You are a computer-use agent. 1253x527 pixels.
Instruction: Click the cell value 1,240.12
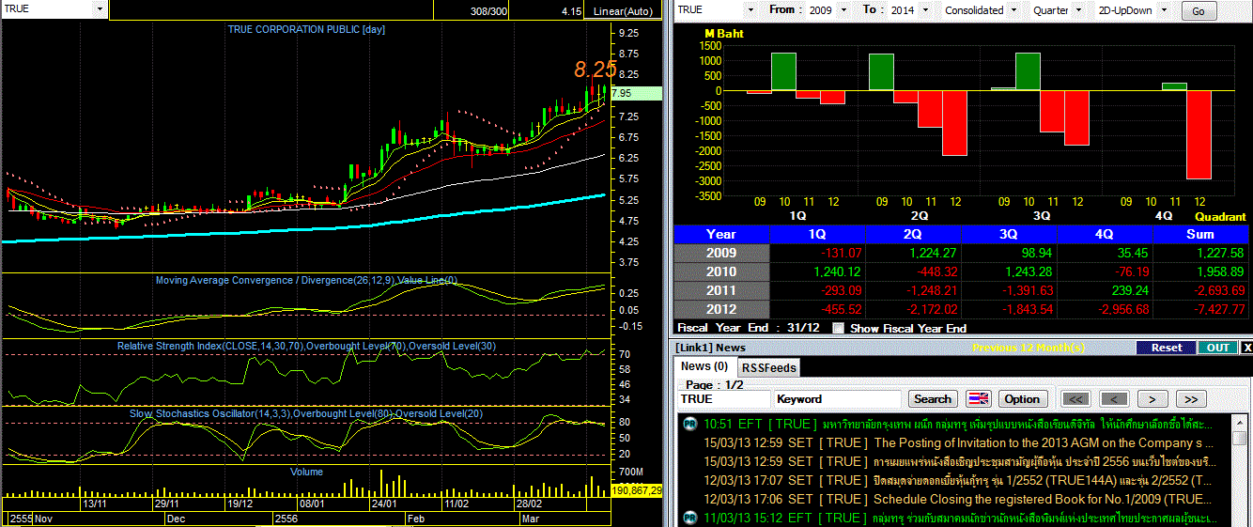click(x=836, y=272)
